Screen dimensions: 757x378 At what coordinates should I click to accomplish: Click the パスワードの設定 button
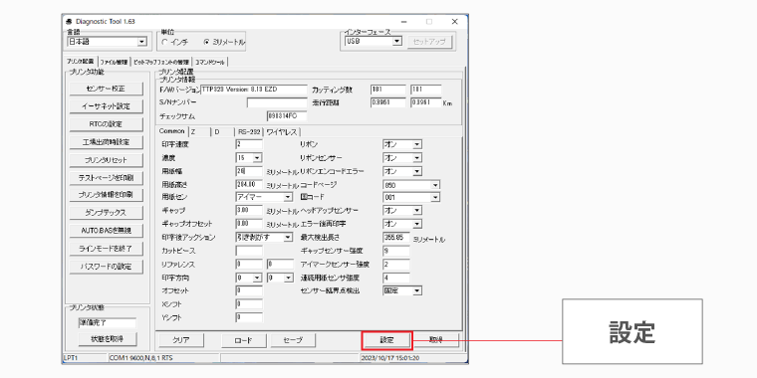tap(107, 267)
